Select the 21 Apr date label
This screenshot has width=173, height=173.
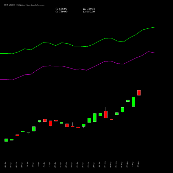pyautogui.click(x=61, y=165)
